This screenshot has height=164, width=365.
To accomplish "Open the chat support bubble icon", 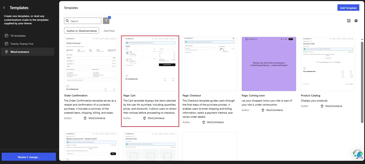I will (x=358, y=154).
